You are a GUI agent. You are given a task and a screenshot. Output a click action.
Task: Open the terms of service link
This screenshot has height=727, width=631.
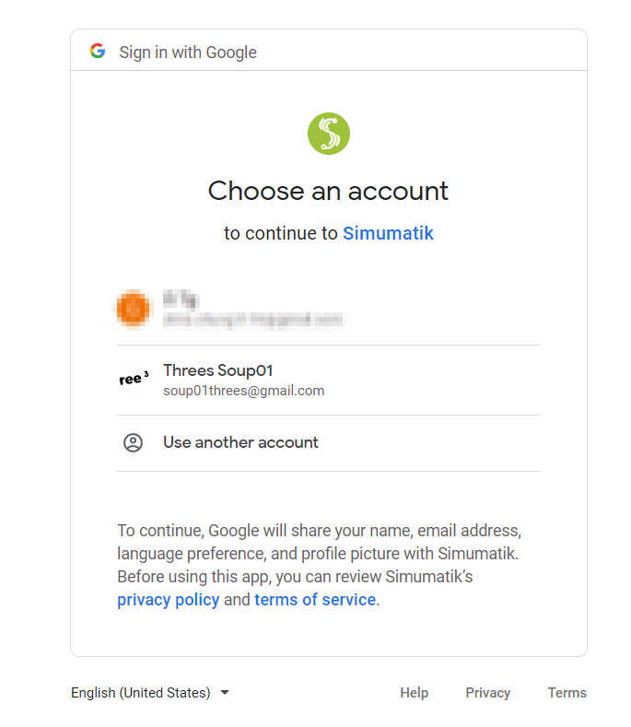click(315, 600)
